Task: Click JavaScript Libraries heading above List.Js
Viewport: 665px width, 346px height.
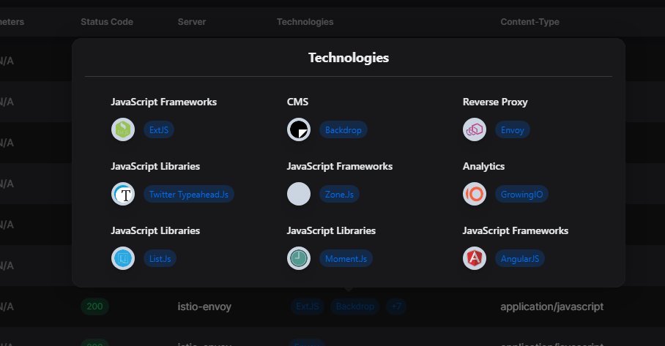Action: tap(155, 231)
